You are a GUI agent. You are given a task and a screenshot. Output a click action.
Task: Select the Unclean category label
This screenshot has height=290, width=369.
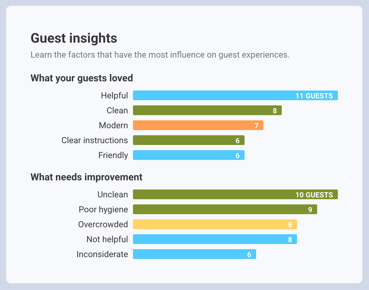pos(113,195)
